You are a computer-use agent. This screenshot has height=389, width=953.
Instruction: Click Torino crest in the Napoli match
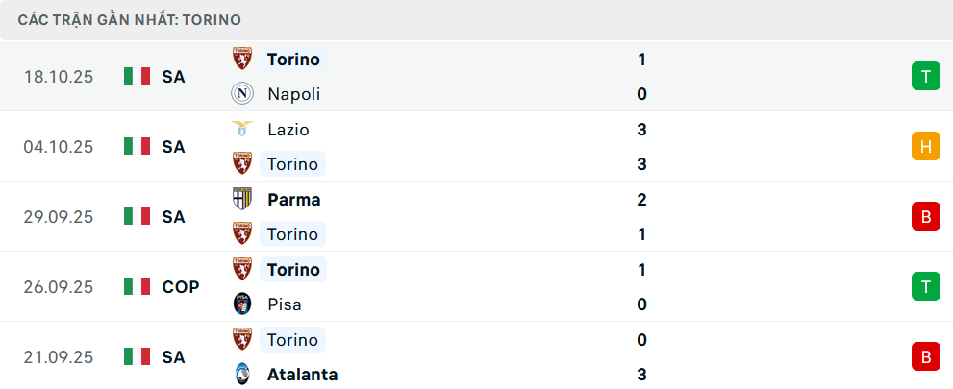coord(241,60)
